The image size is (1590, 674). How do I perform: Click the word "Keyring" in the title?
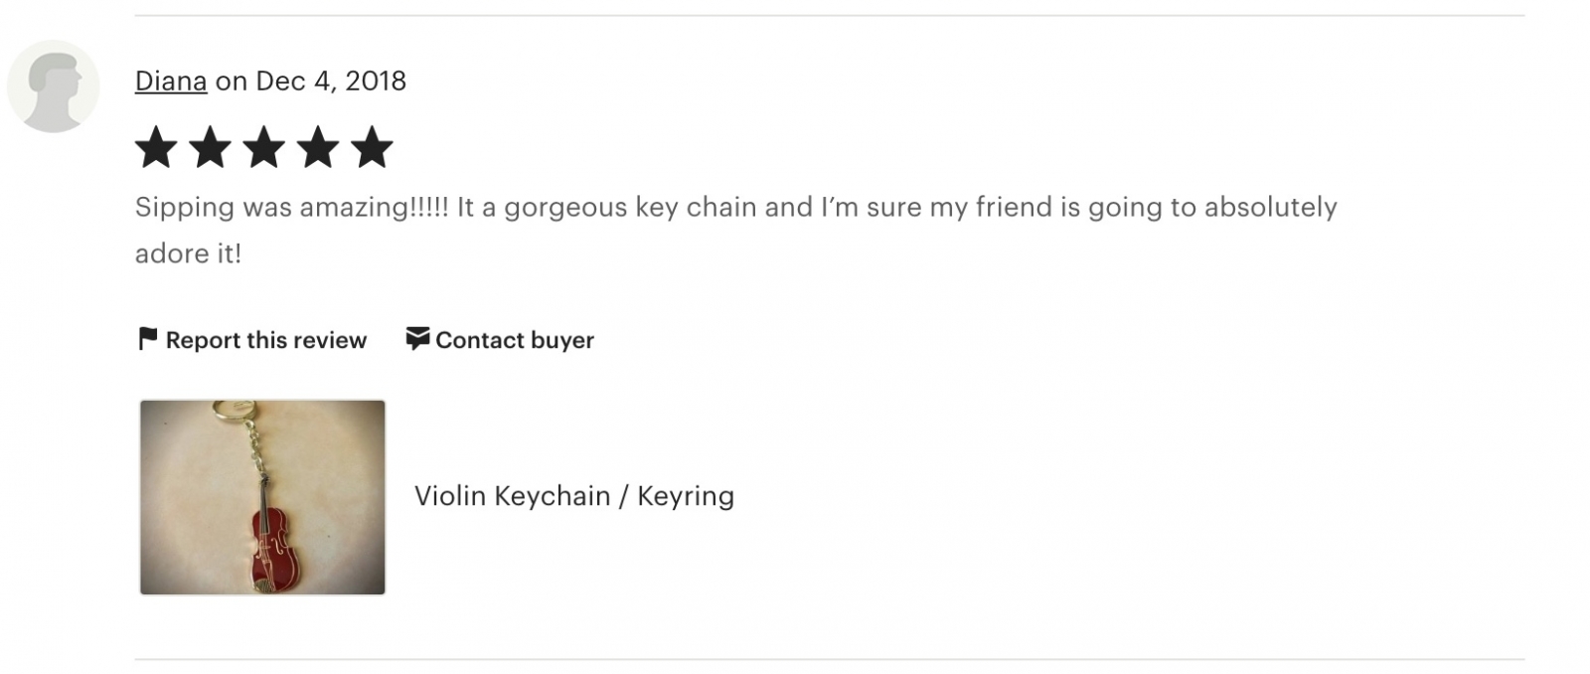pos(686,496)
